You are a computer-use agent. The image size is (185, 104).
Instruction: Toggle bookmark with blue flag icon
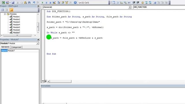155,3
